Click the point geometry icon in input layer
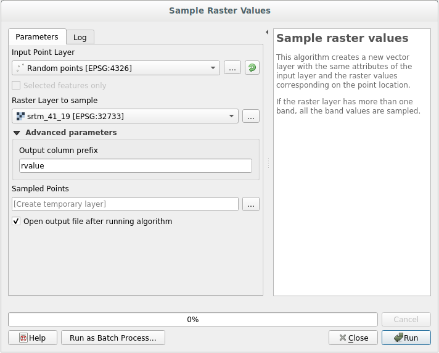This screenshot has height=353, width=439. 20,68
